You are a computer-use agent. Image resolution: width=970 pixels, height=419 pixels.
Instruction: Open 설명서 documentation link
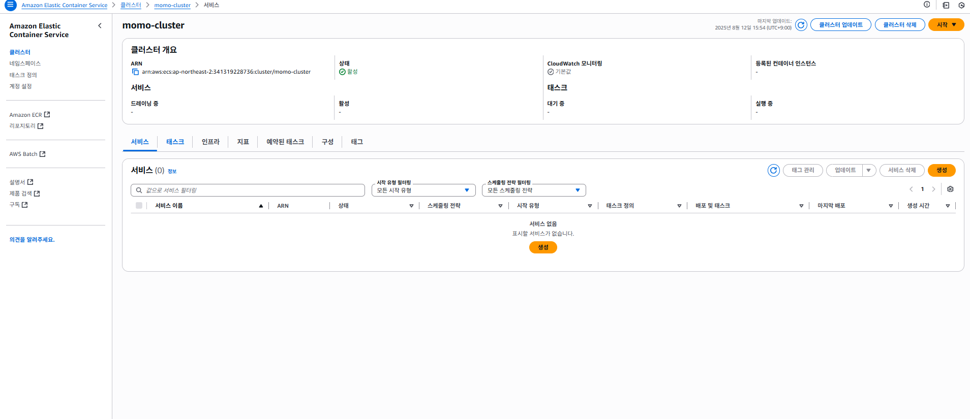(21, 182)
